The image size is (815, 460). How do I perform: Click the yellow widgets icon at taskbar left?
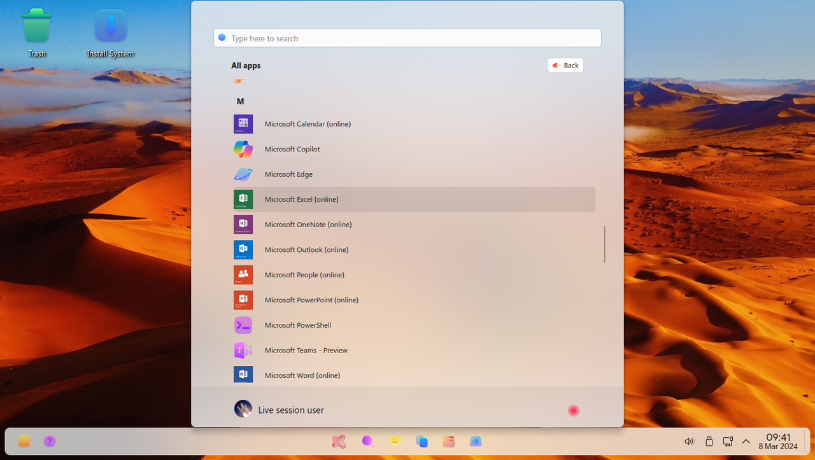click(x=24, y=442)
